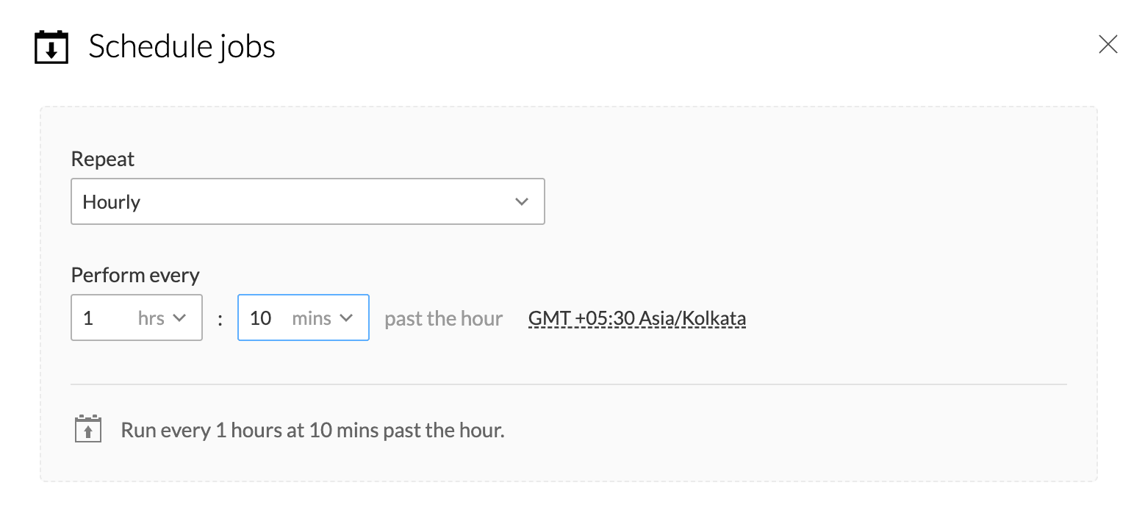Image resolution: width=1145 pixels, height=513 pixels.
Task: Click the Schedule jobs heading text
Action: point(182,47)
